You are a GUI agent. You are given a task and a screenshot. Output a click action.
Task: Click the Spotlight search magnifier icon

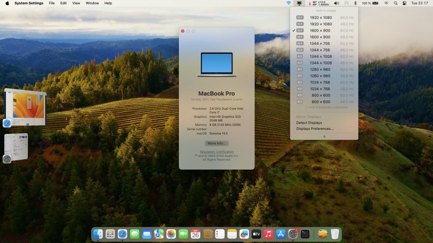click(x=395, y=3)
